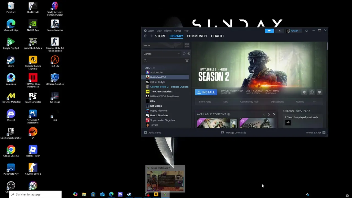Viewport: 352px width, 198px height.
Task: Toggle show ready-to-play games only
Action: 189,54
